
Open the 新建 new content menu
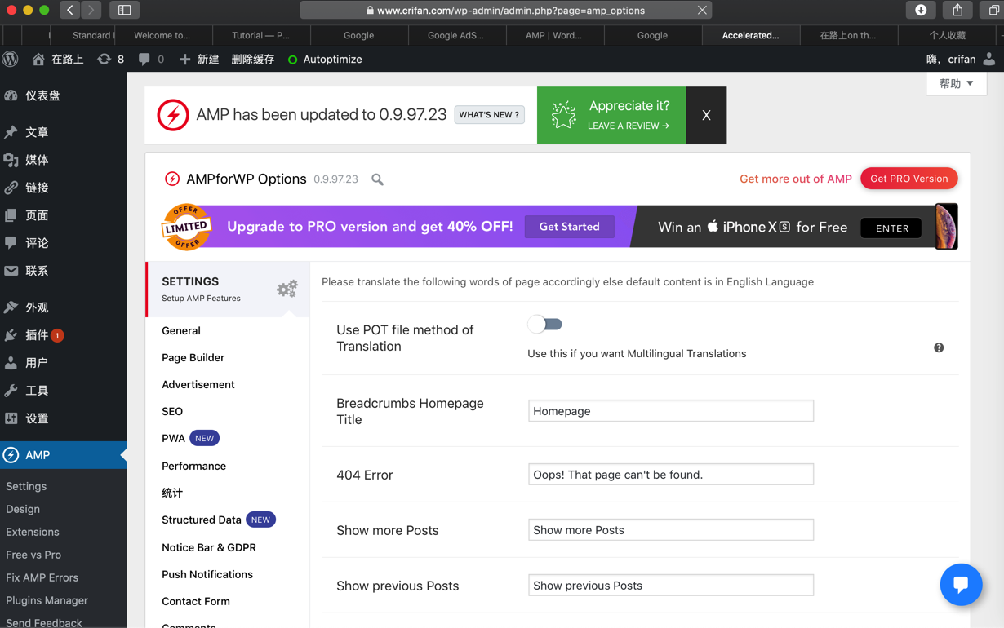(x=199, y=59)
